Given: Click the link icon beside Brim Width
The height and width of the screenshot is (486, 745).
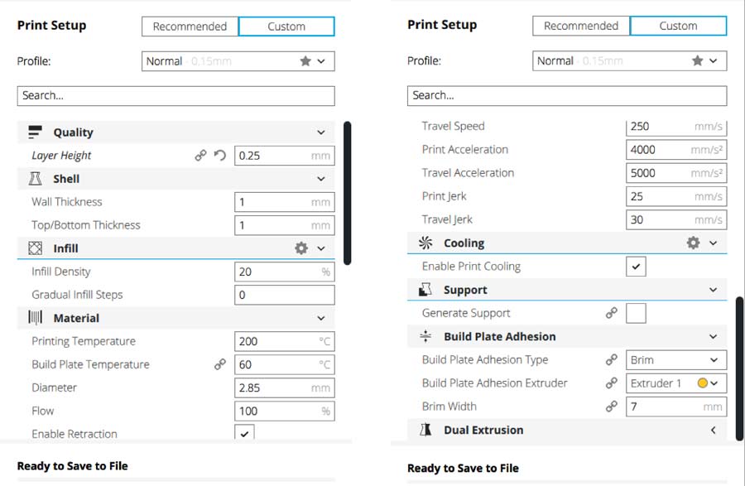Looking at the screenshot, I should (611, 407).
